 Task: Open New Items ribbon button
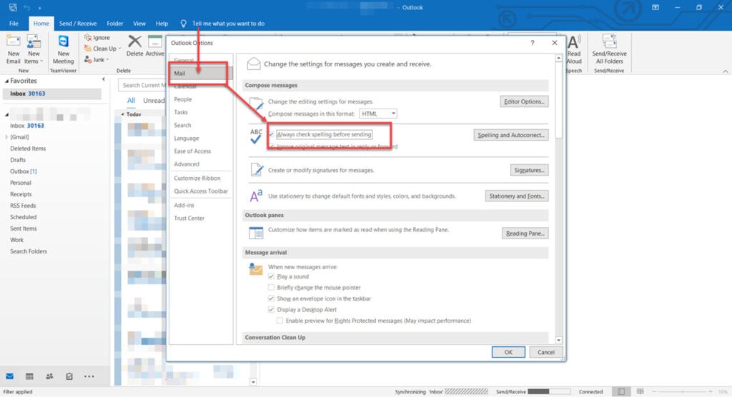34,49
